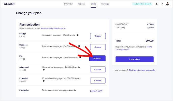Click the 14 days left trial badge

click(142, 4)
